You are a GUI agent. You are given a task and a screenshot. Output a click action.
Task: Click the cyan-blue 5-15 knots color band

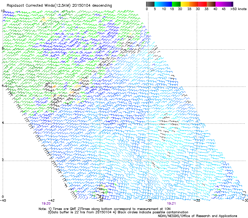click(163, 4)
